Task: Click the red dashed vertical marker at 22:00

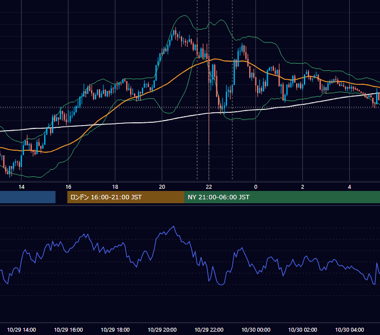Action: [x=208, y=102]
